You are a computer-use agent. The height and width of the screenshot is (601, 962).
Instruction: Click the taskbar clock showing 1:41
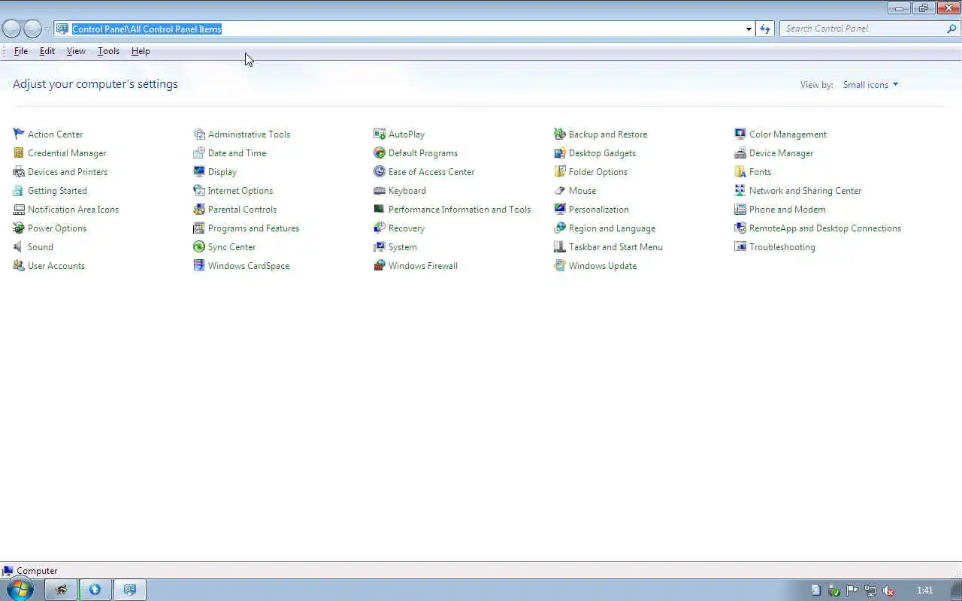point(924,590)
